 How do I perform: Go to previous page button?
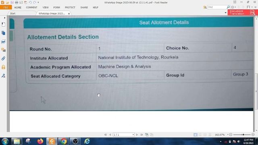point(110,135)
